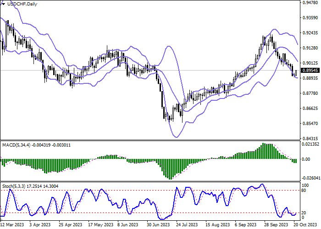Click the Stochastic scale level 100
Image resolution: width=321 pixels, height=229 pixels.
305,185
